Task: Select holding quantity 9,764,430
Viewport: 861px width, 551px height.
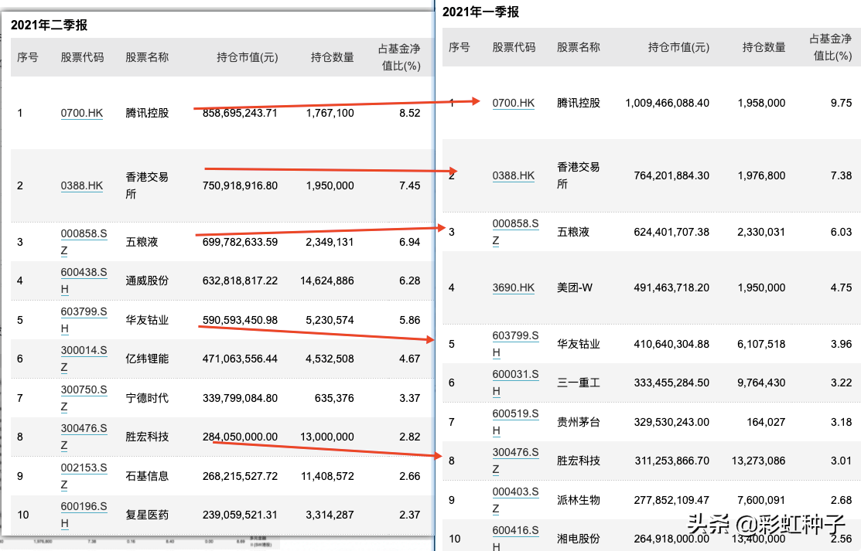Action: click(761, 383)
